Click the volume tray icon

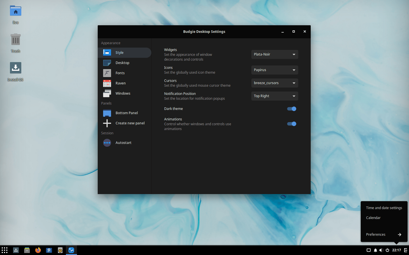tap(381, 250)
